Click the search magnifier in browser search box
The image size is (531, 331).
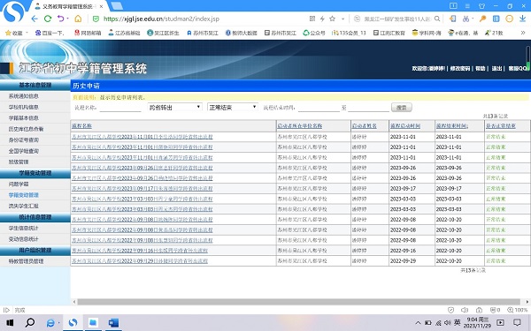click(x=437, y=19)
